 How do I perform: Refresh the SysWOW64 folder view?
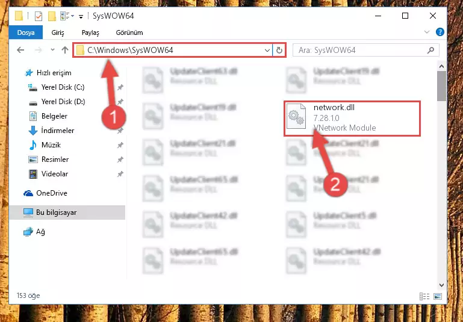279,51
